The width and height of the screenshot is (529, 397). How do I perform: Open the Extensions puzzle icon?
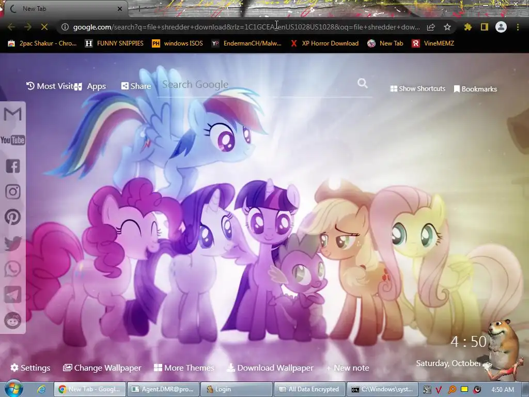468,27
